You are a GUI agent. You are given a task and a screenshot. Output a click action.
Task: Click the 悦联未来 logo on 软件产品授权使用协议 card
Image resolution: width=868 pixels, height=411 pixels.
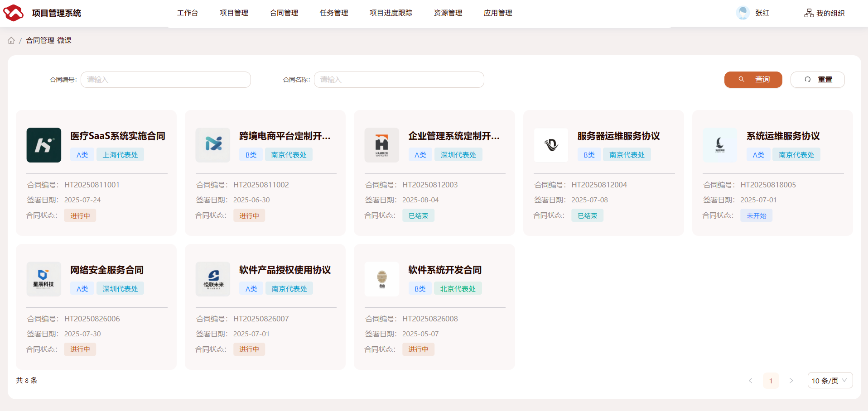pyautogui.click(x=213, y=279)
